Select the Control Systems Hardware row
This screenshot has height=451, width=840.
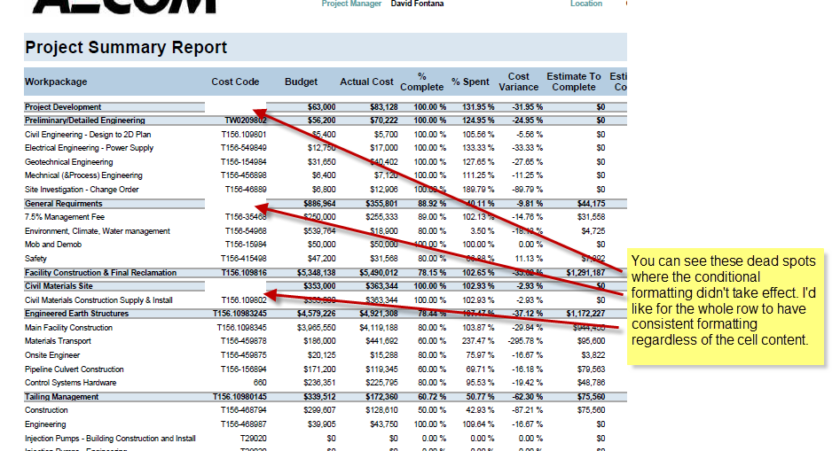(70, 383)
